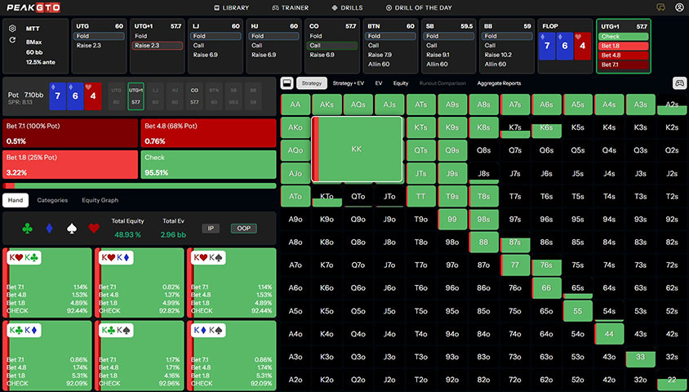The height and width of the screenshot is (392, 689).
Task: Switch to the Equity Graph tab
Action: point(100,200)
